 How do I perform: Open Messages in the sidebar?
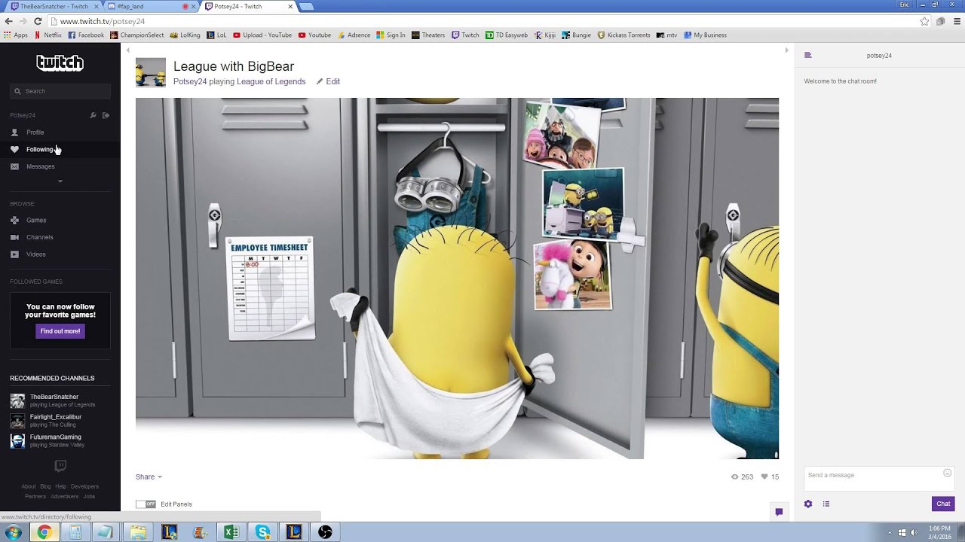point(41,166)
